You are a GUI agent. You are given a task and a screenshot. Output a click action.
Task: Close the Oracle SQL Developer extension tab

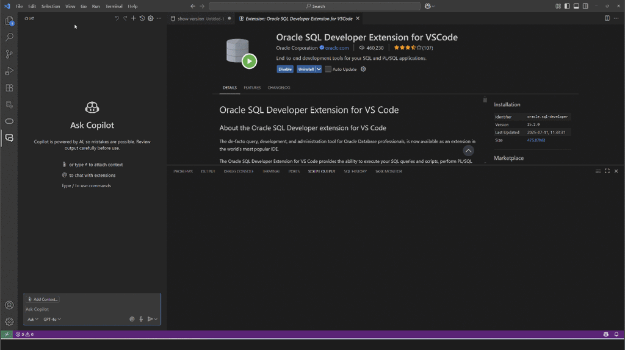[358, 18]
